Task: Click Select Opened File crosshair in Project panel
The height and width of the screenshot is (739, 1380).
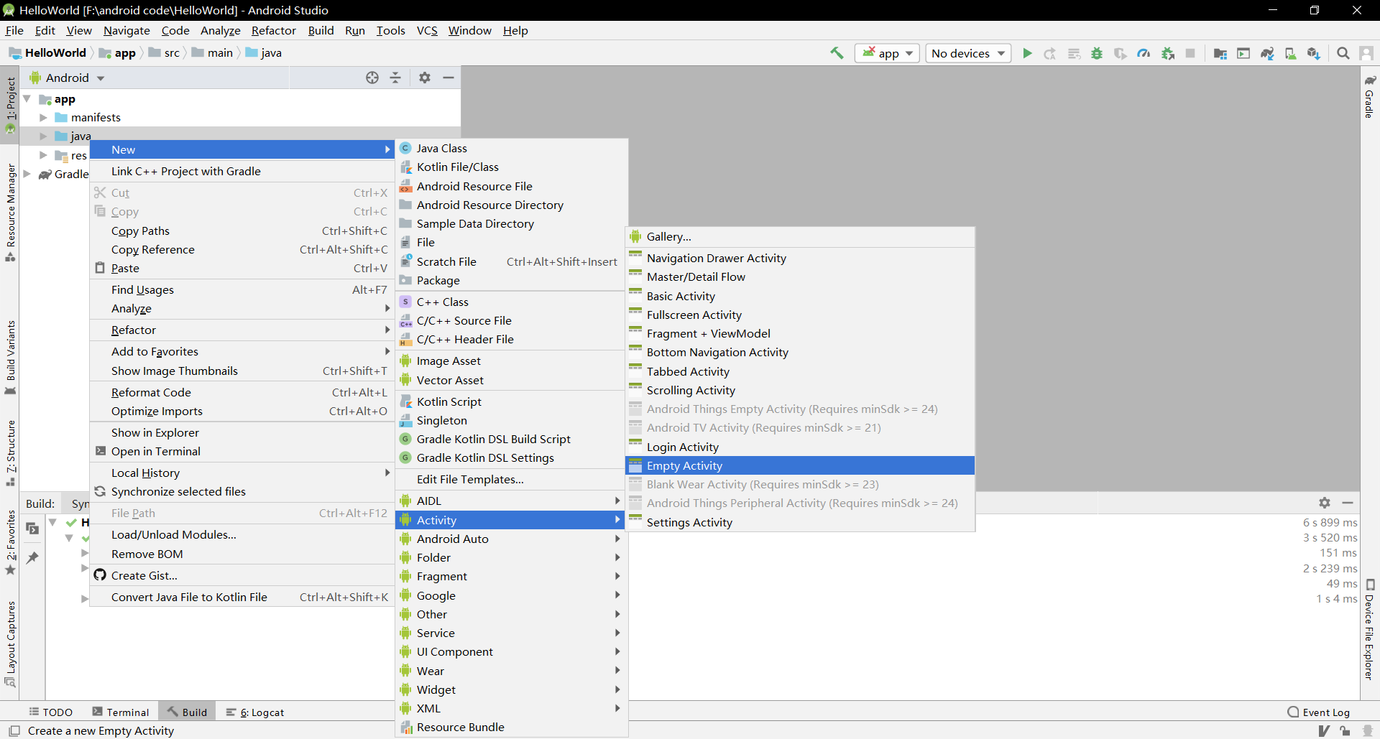Action: click(x=372, y=77)
